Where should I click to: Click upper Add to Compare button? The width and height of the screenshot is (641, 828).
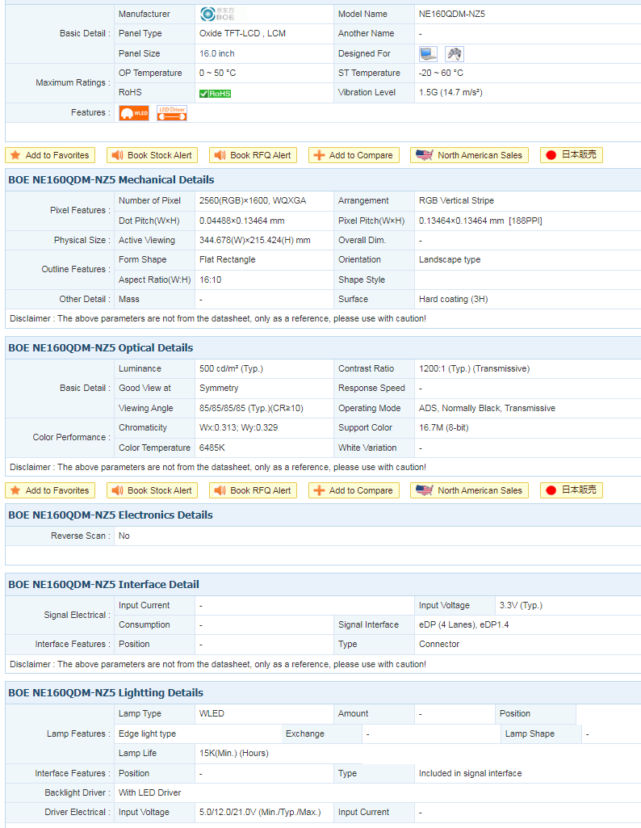point(354,155)
